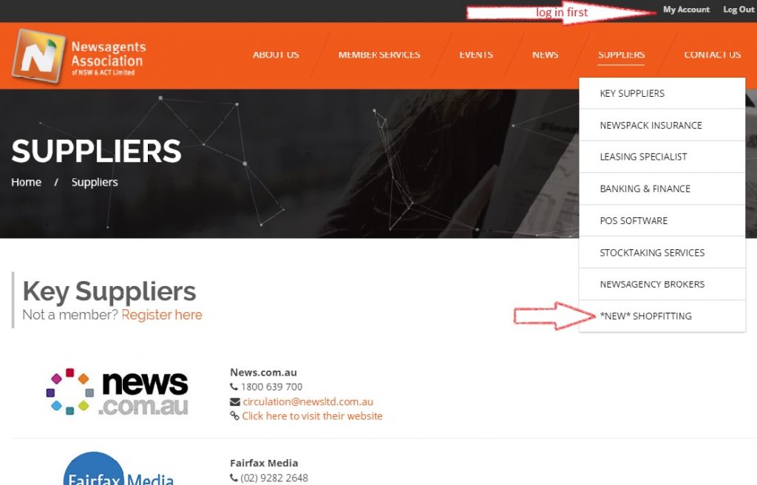Click the large SUPPLIERS banner title

pos(96,152)
